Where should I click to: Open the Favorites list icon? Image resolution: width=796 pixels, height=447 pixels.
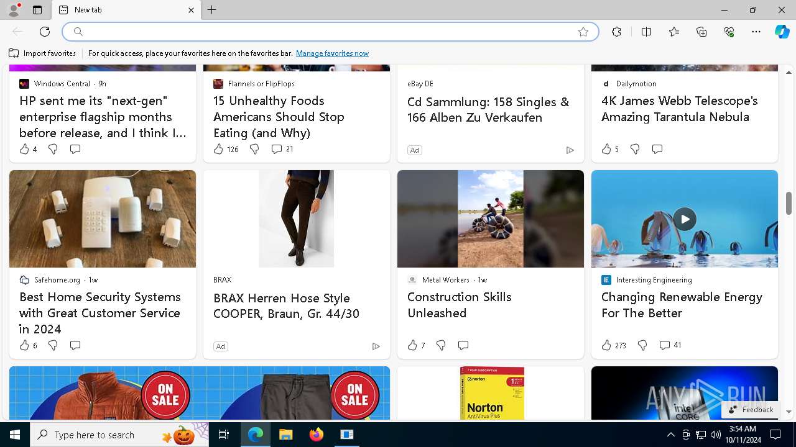[674, 32]
